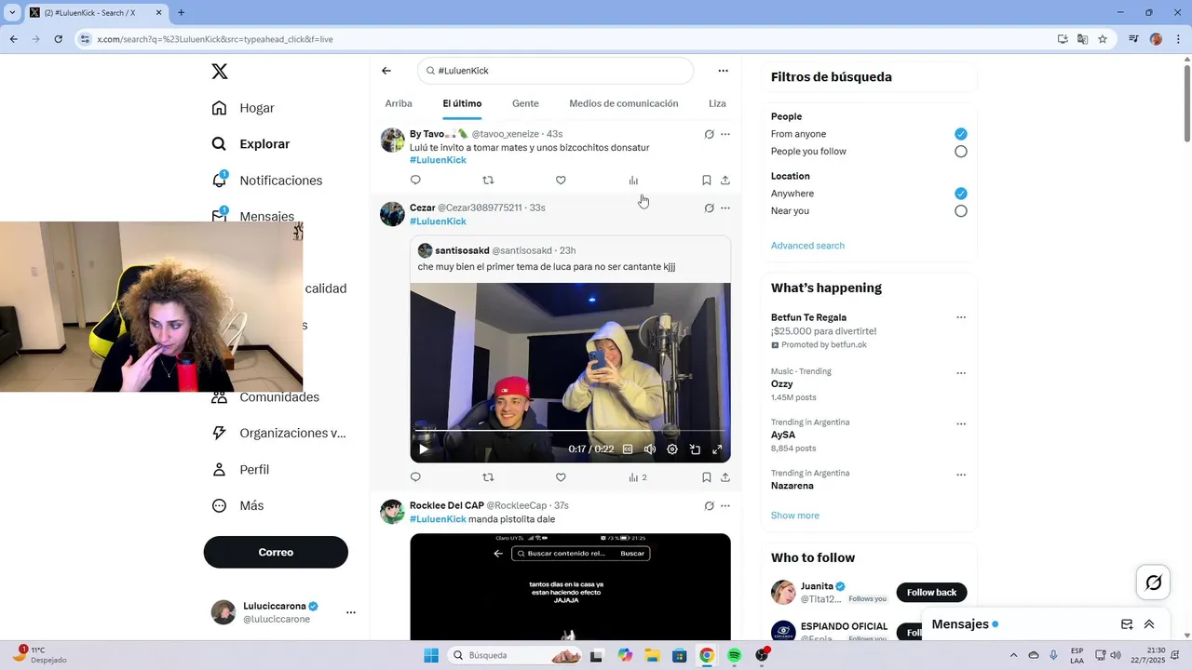Select People you follow filter
This screenshot has height=670, width=1192.
[x=961, y=152]
